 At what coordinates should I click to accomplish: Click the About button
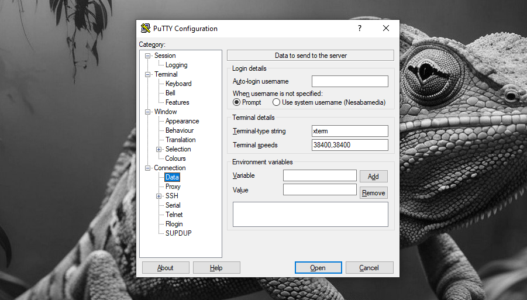click(166, 268)
